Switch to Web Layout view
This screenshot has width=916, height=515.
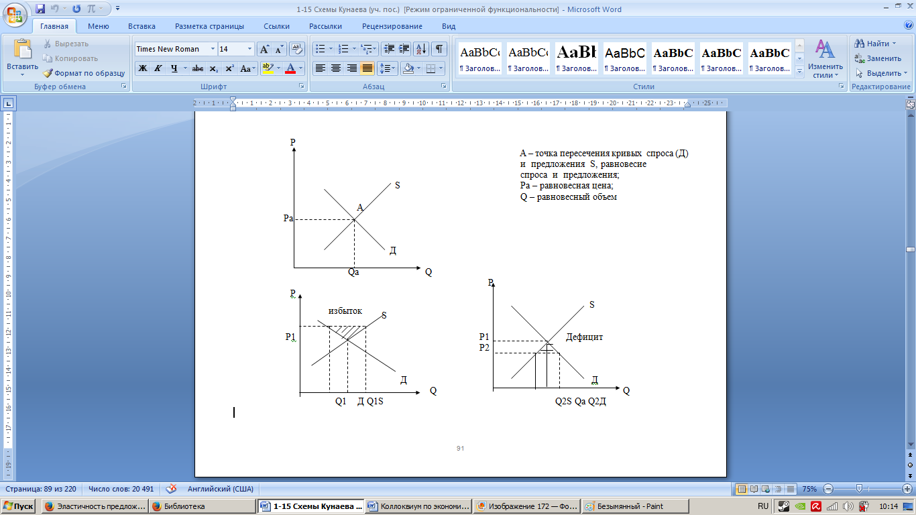(766, 489)
